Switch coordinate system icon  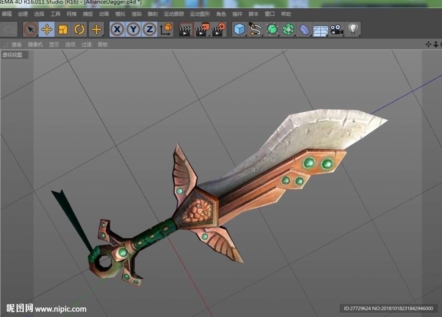pyautogui.click(x=166, y=29)
